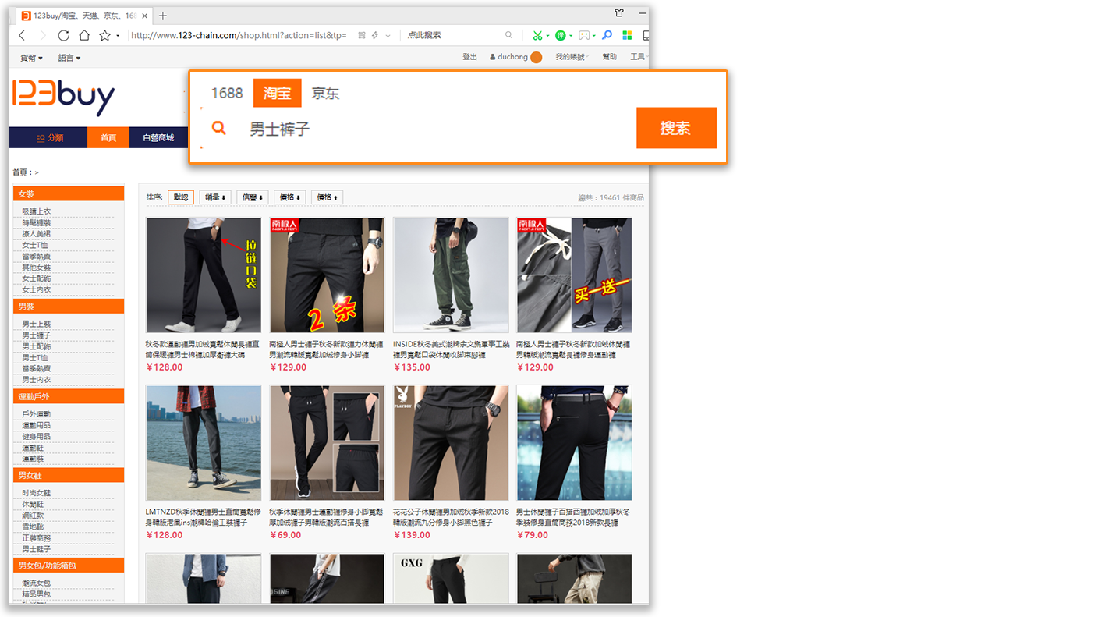Switch to the 京东 search source
This screenshot has height=617, width=1098.
(x=325, y=94)
